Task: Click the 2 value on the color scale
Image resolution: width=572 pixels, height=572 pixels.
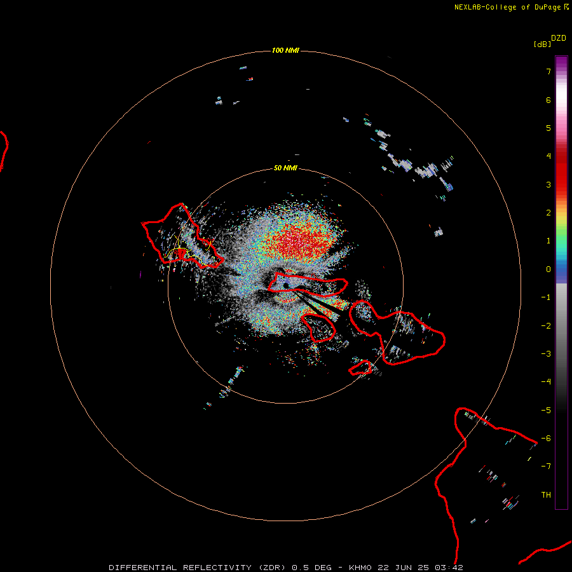Action: click(548, 213)
